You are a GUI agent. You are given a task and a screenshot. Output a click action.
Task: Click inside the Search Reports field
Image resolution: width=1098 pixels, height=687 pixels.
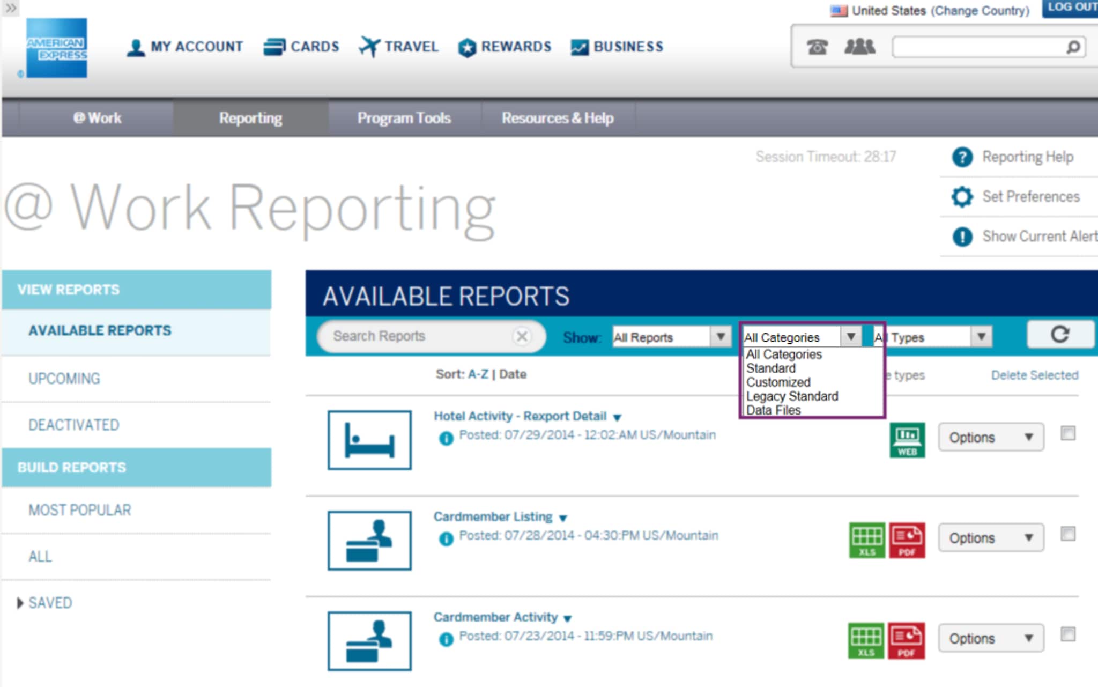[407, 336]
